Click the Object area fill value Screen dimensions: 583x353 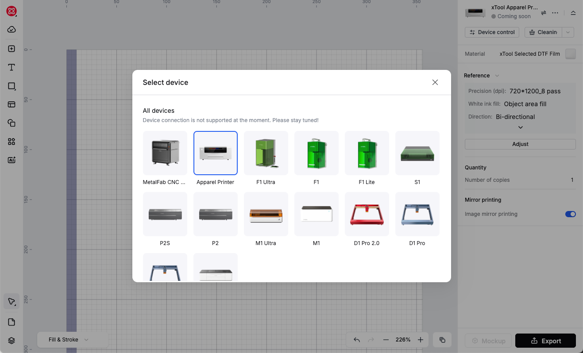tap(525, 104)
